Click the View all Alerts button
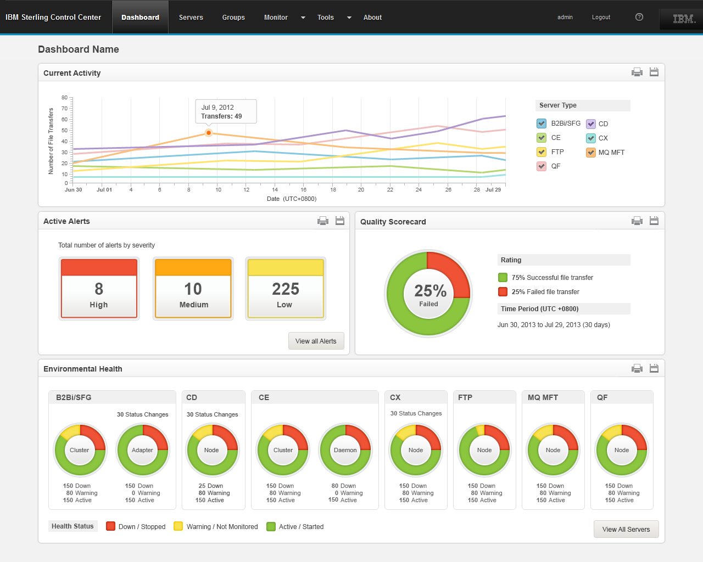 pos(316,341)
